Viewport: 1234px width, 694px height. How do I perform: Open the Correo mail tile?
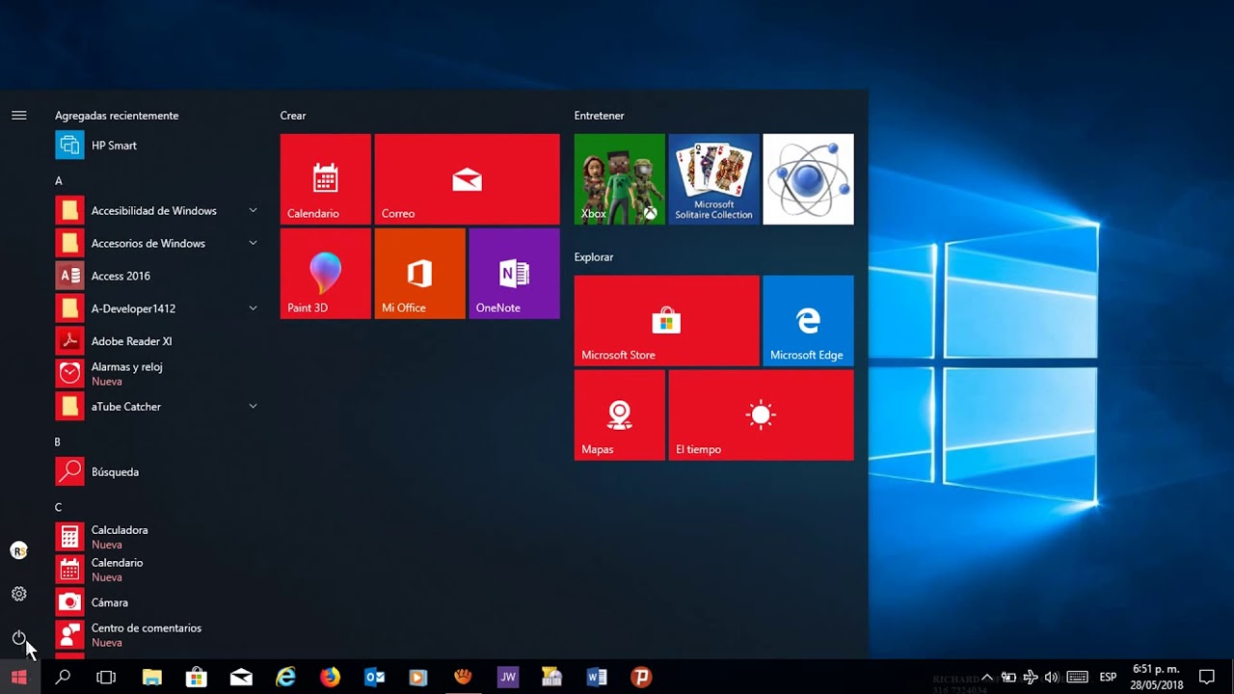[467, 179]
